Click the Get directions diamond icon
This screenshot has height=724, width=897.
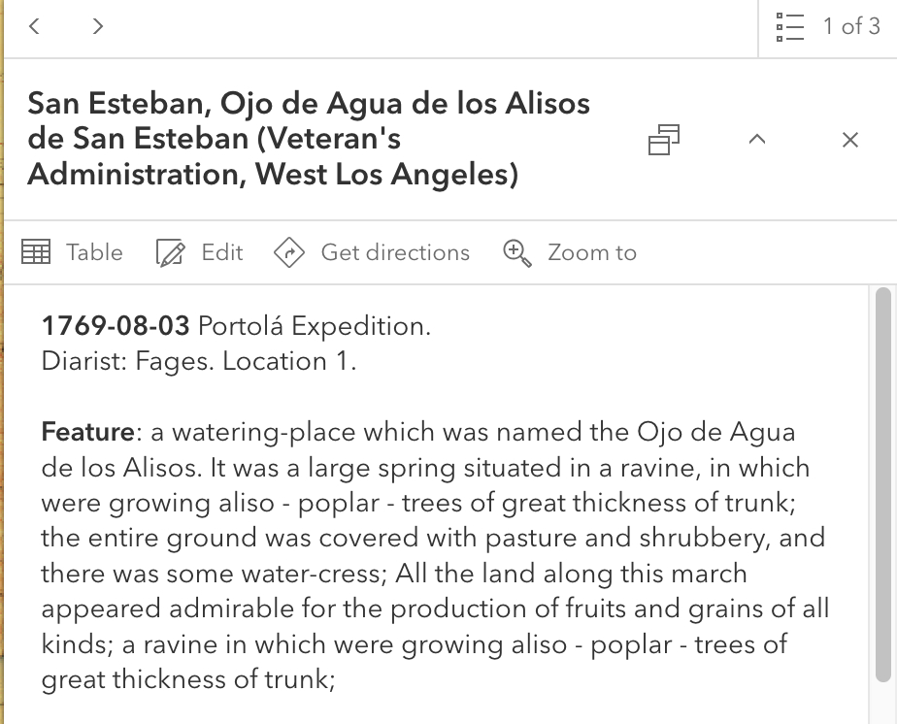pos(289,253)
